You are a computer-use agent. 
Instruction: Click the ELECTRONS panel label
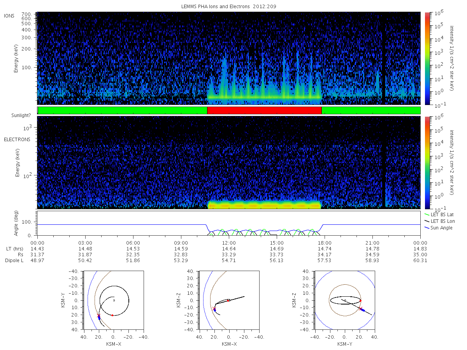coord(17,139)
